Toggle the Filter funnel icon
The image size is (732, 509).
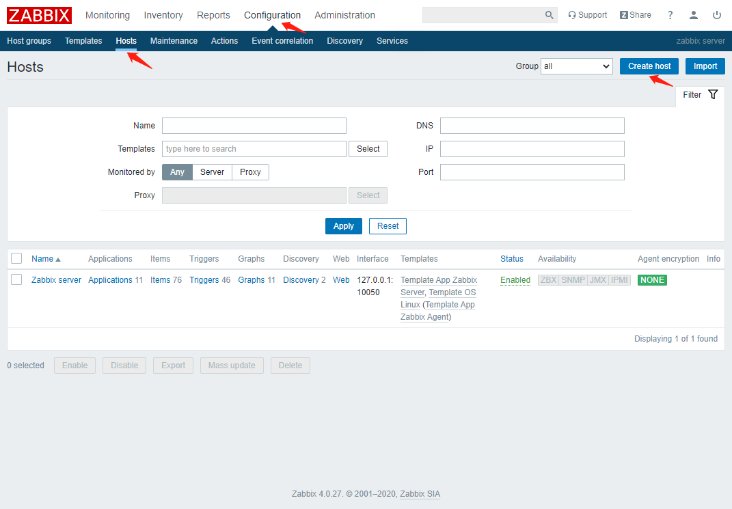point(713,95)
